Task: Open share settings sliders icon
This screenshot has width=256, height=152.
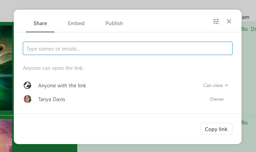Action: (x=216, y=21)
